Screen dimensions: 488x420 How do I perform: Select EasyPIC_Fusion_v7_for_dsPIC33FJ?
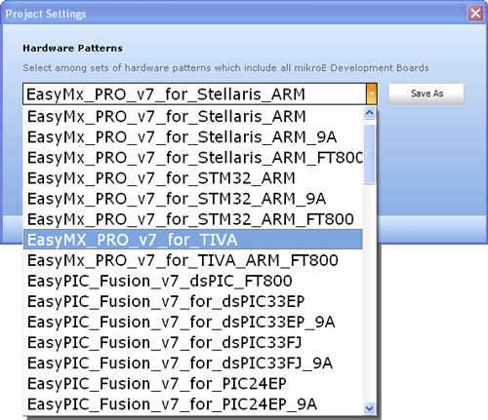[x=193, y=342]
